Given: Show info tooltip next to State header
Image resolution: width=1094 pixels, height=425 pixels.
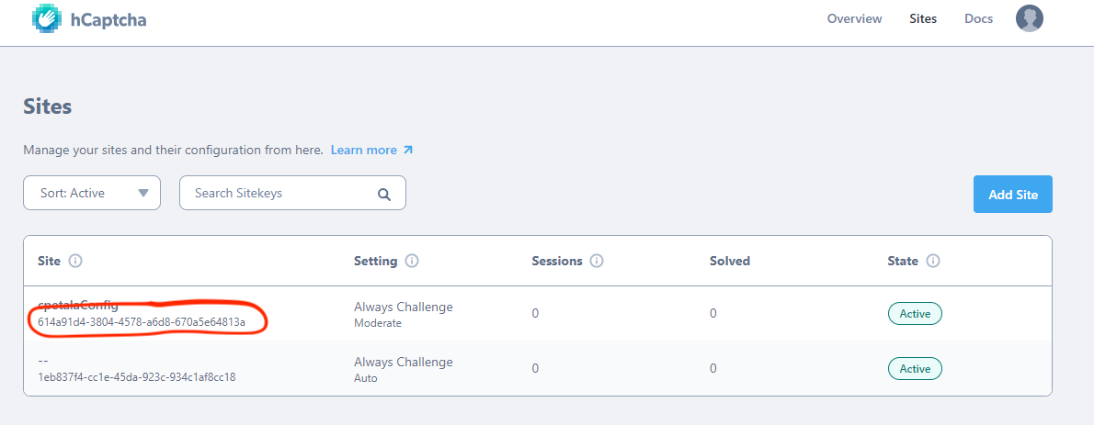Looking at the screenshot, I should [x=933, y=262].
